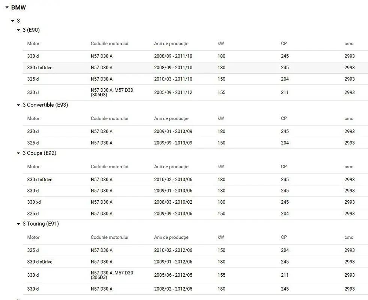This screenshot has height=300, width=368.
Task: Click E93 date 2009/09 - 2013/09
Action: pyautogui.click(x=173, y=143)
